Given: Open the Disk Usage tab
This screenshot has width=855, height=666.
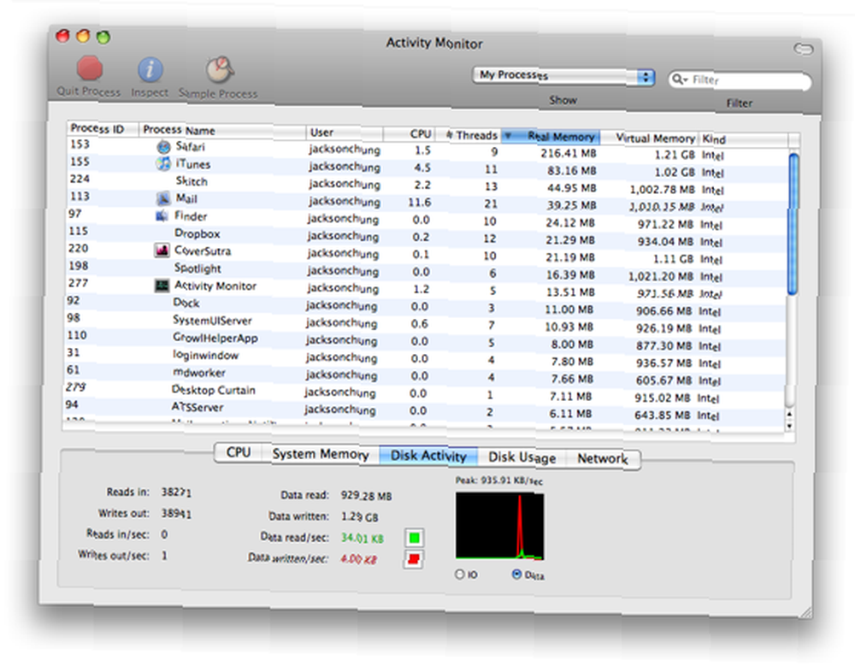Looking at the screenshot, I should tap(522, 457).
